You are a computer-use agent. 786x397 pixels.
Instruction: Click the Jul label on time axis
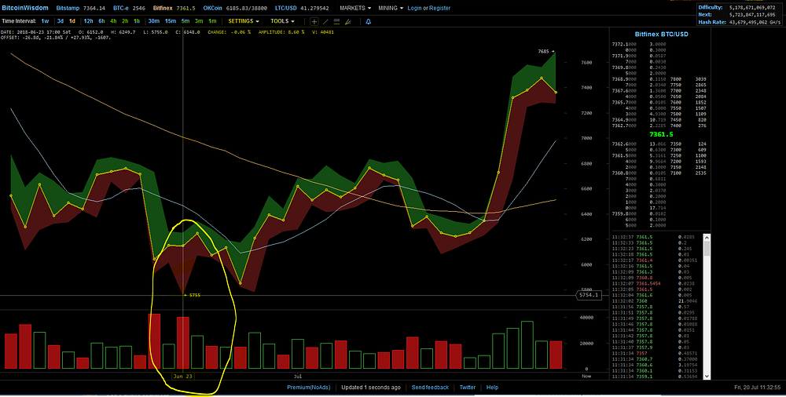298,376
